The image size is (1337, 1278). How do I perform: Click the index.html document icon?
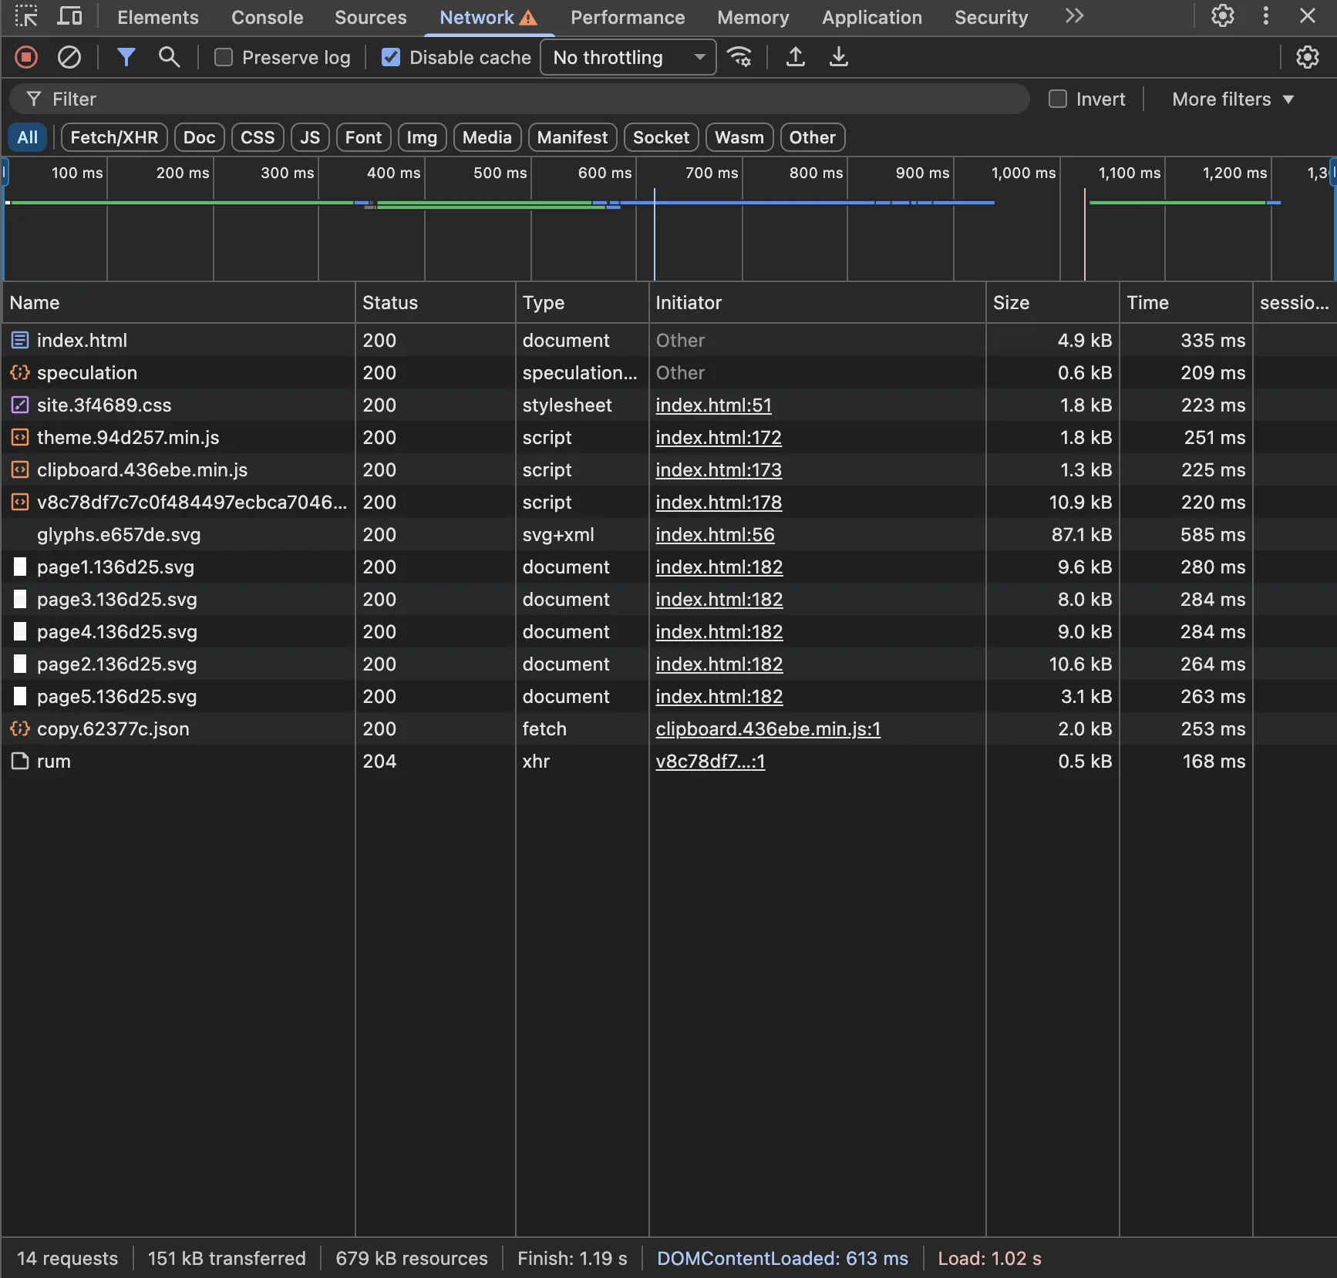pos(20,340)
